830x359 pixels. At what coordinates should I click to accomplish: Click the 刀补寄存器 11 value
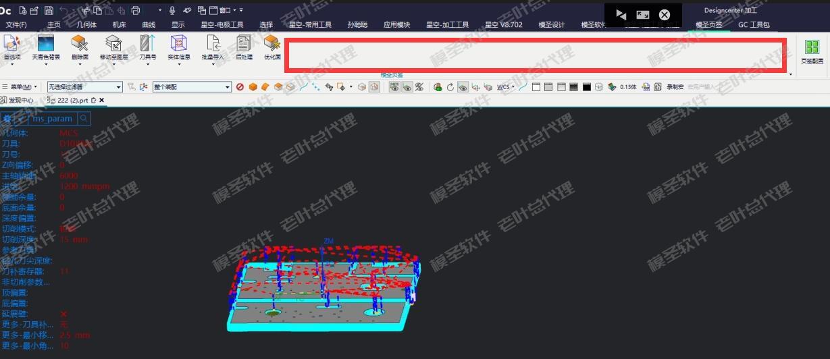tap(64, 271)
